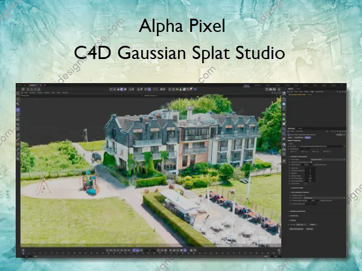Click the timeline expand icon at far right
The width and height of the screenshot is (362, 271).
tap(279, 250)
